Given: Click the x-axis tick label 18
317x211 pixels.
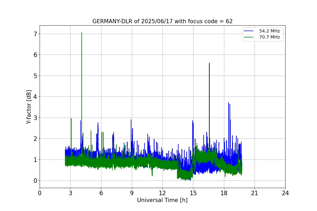Looking at the screenshot, I should pyautogui.click(x=224, y=193).
